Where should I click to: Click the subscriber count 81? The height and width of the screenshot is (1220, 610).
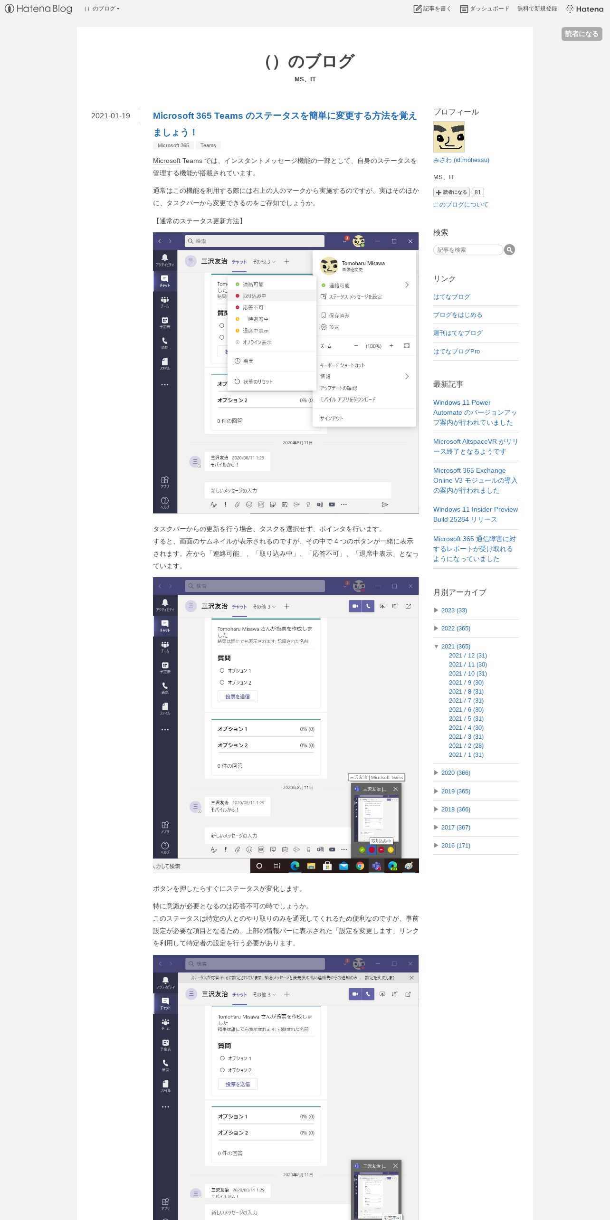[x=477, y=192]
